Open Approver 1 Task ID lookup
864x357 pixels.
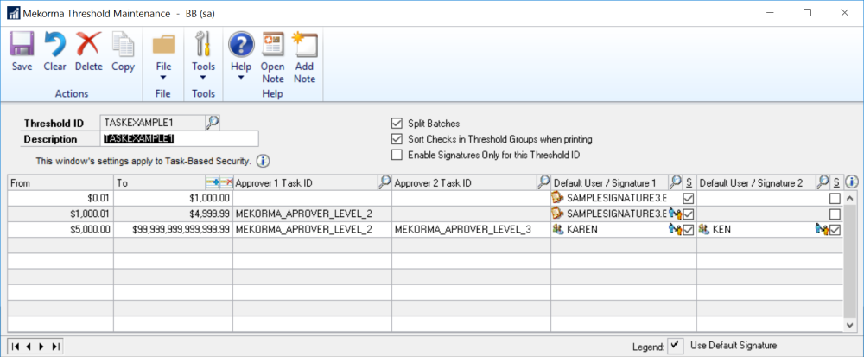pos(384,182)
